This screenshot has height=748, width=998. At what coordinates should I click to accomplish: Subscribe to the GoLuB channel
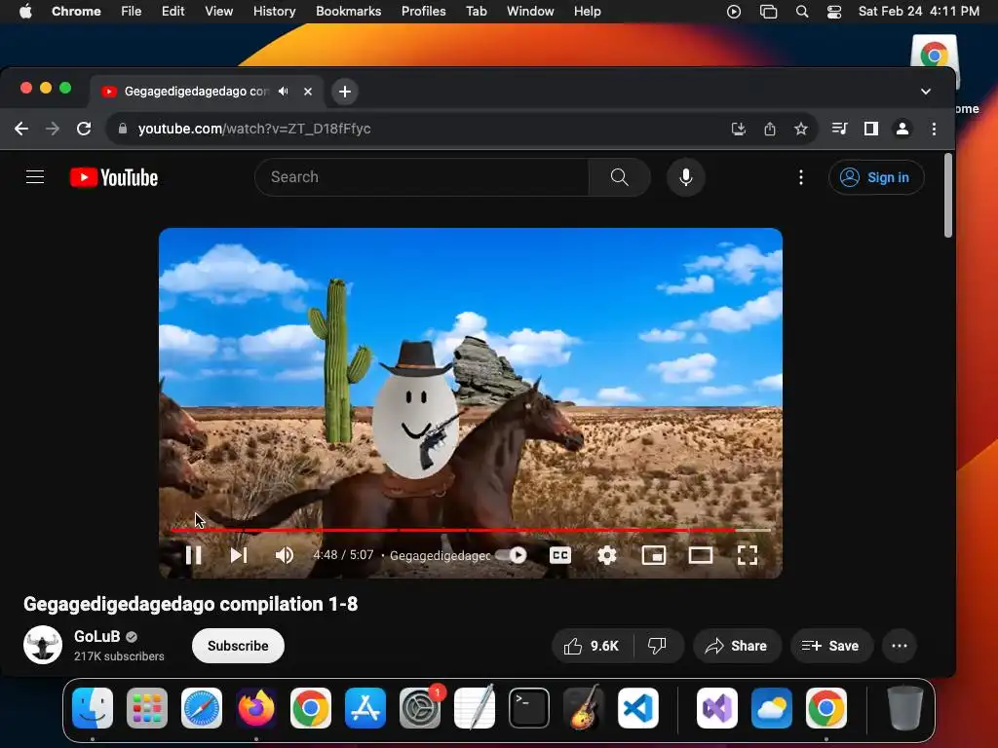click(238, 646)
